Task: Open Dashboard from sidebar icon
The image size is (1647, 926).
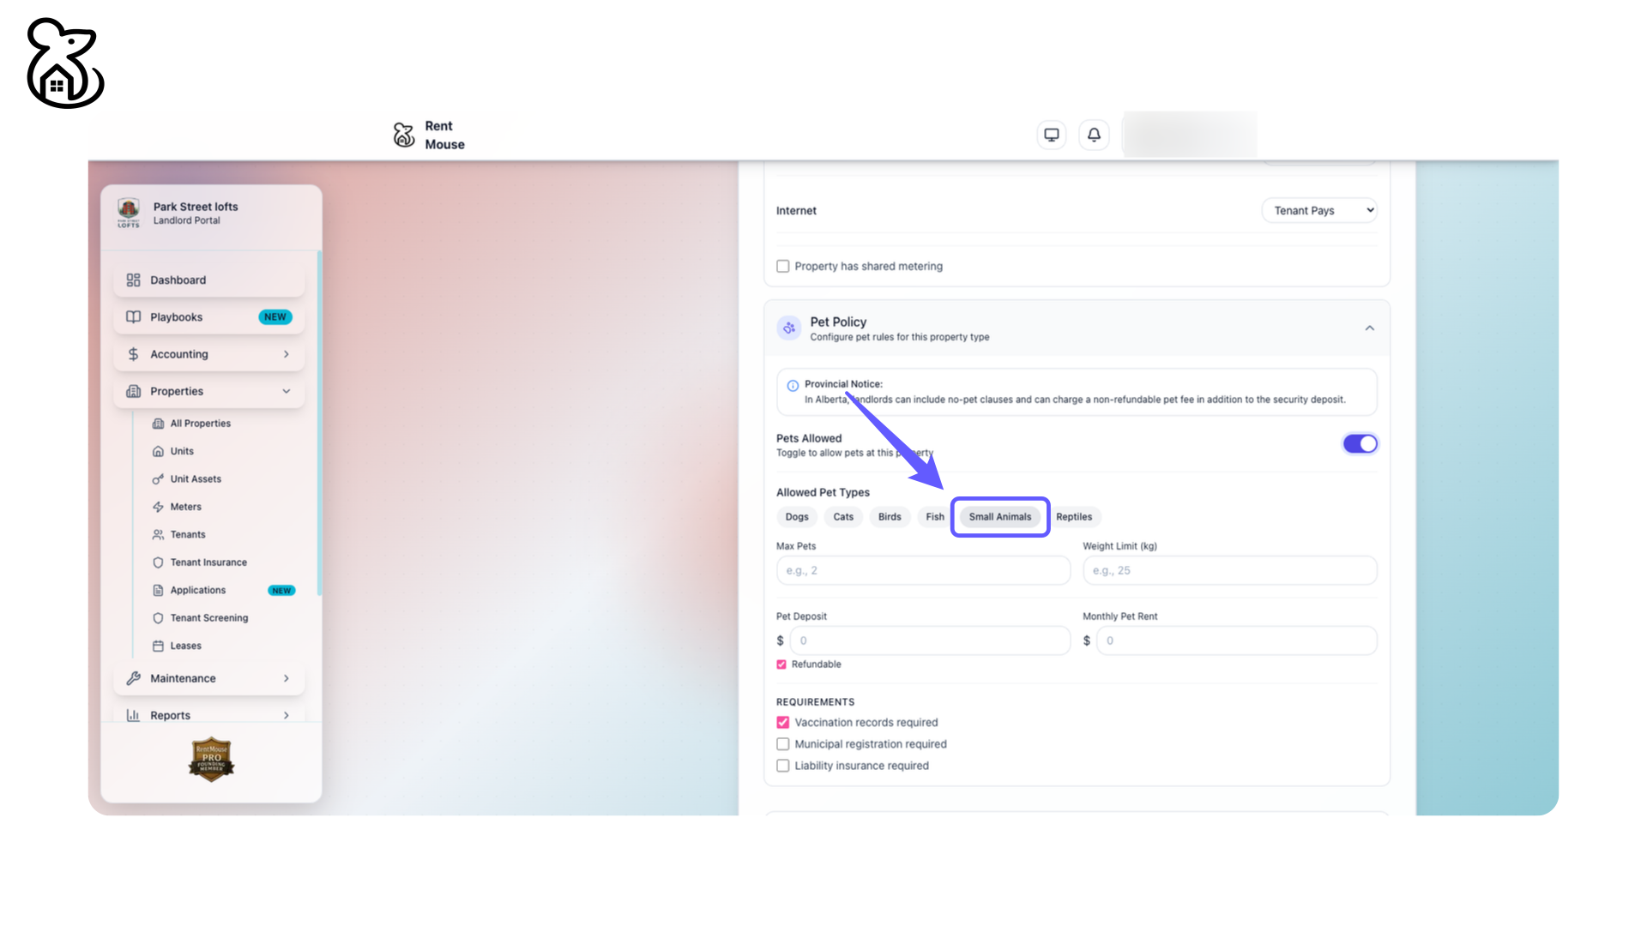Action: (133, 280)
